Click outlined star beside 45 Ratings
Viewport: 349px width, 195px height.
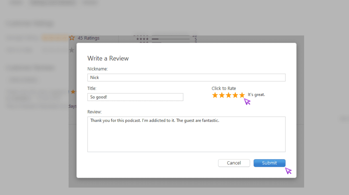(x=72, y=38)
